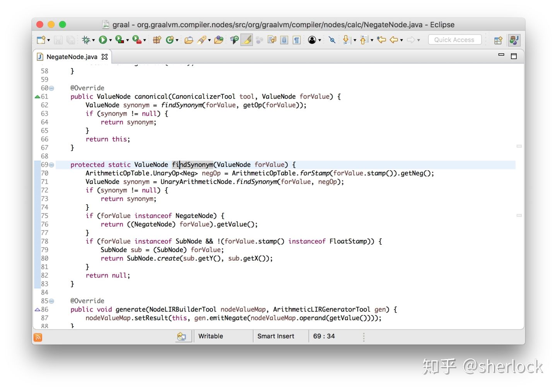The image size is (557, 390).
Task: Click the New Java Package icon
Action: [157, 40]
